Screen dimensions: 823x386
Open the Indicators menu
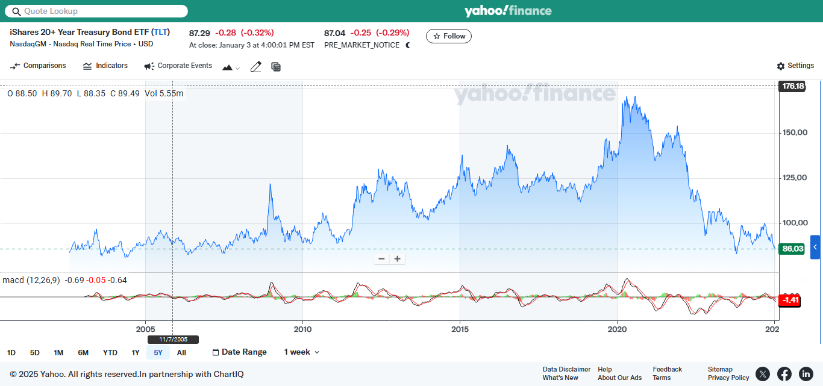(105, 66)
